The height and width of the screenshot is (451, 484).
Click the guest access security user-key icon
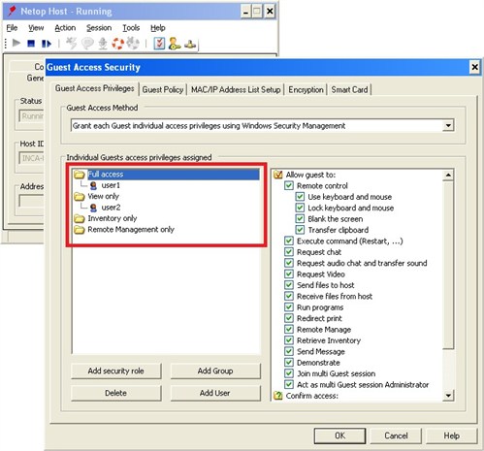point(175,44)
